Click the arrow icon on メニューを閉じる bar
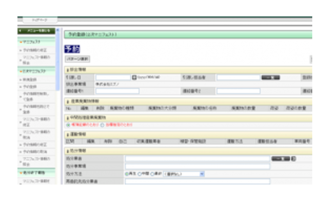 click(20, 31)
